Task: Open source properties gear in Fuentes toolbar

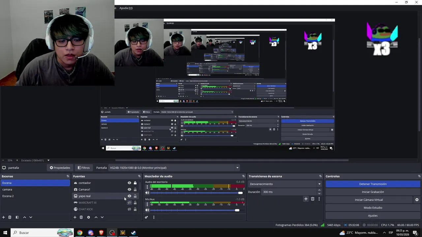Action: click(88, 217)
